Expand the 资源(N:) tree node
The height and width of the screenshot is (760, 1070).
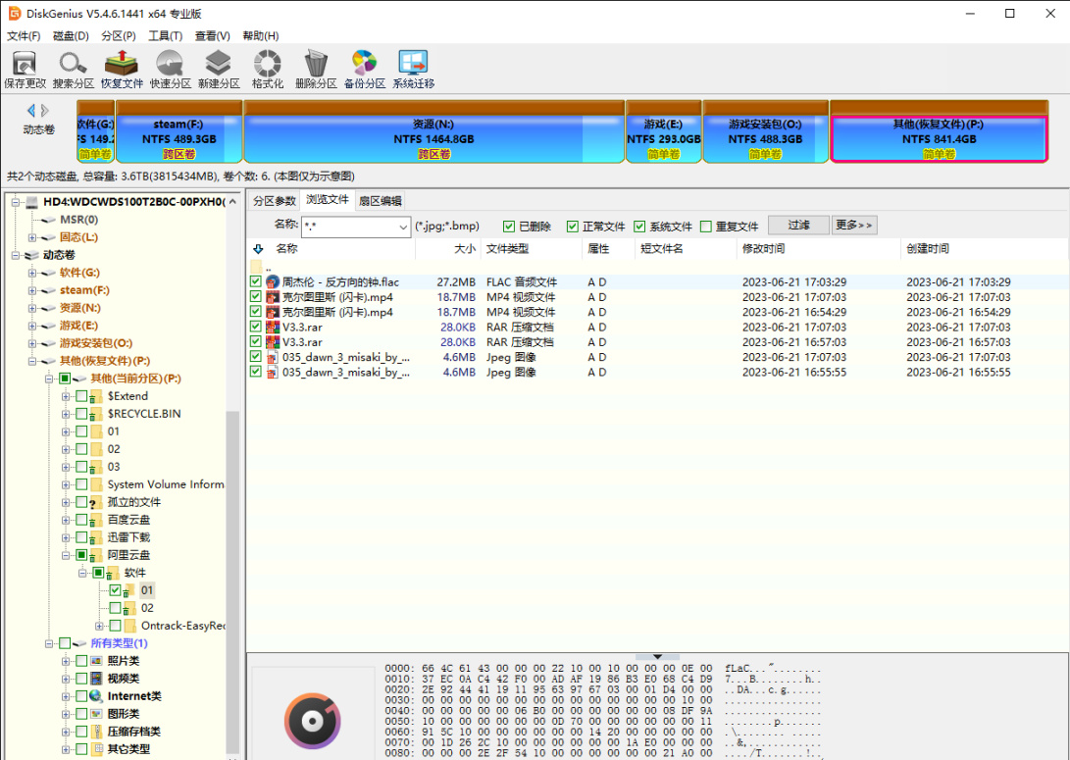coord(32,308)
